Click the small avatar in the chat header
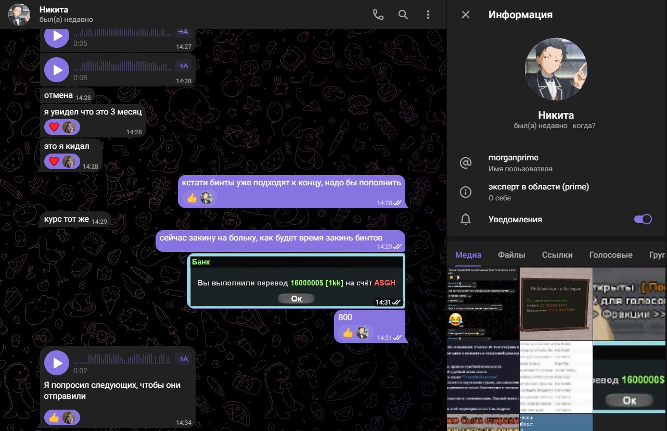 coord(19,15)
